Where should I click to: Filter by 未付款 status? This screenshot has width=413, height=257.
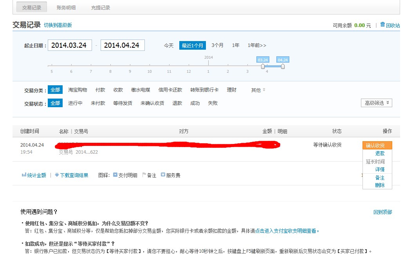[98, 103]
